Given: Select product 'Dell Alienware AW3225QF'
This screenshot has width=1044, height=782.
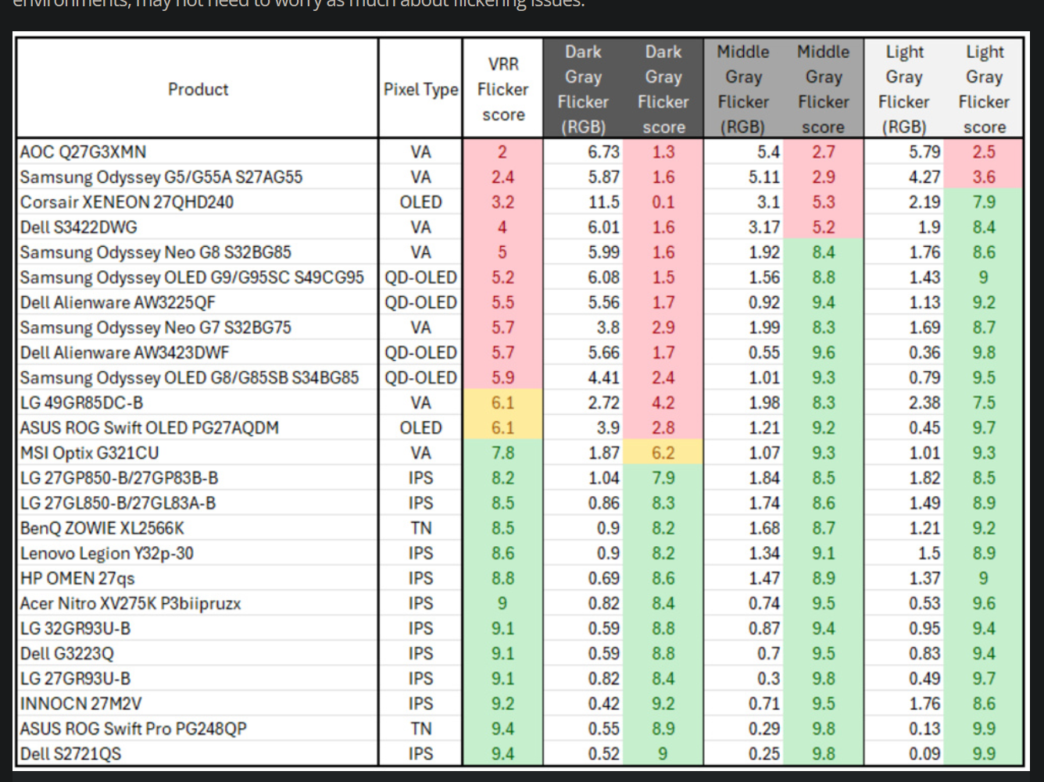Looking at the screenshot, I should point(117,302).
